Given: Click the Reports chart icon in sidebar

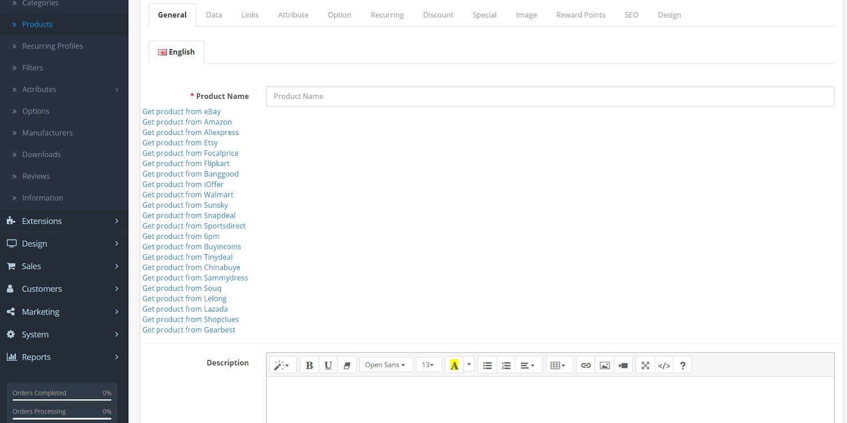Looking at the screenshot, I should click(x=11, y=357).
